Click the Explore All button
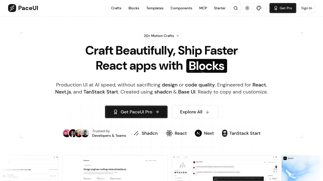The image size is (323, 181). click(195, 112)
